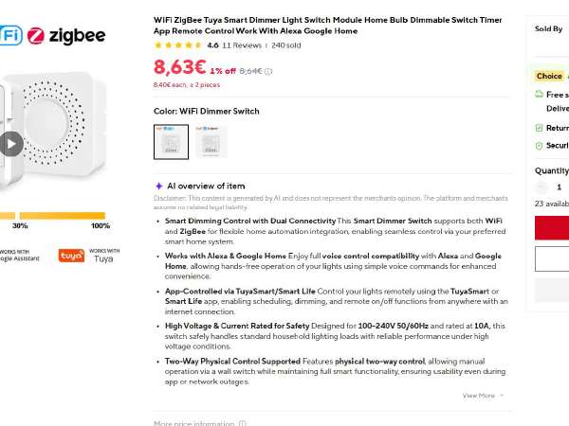The width and height of the screenshot is (569, 426).
Task: Open the 11 Reviews link
Action: coord(242,45)
